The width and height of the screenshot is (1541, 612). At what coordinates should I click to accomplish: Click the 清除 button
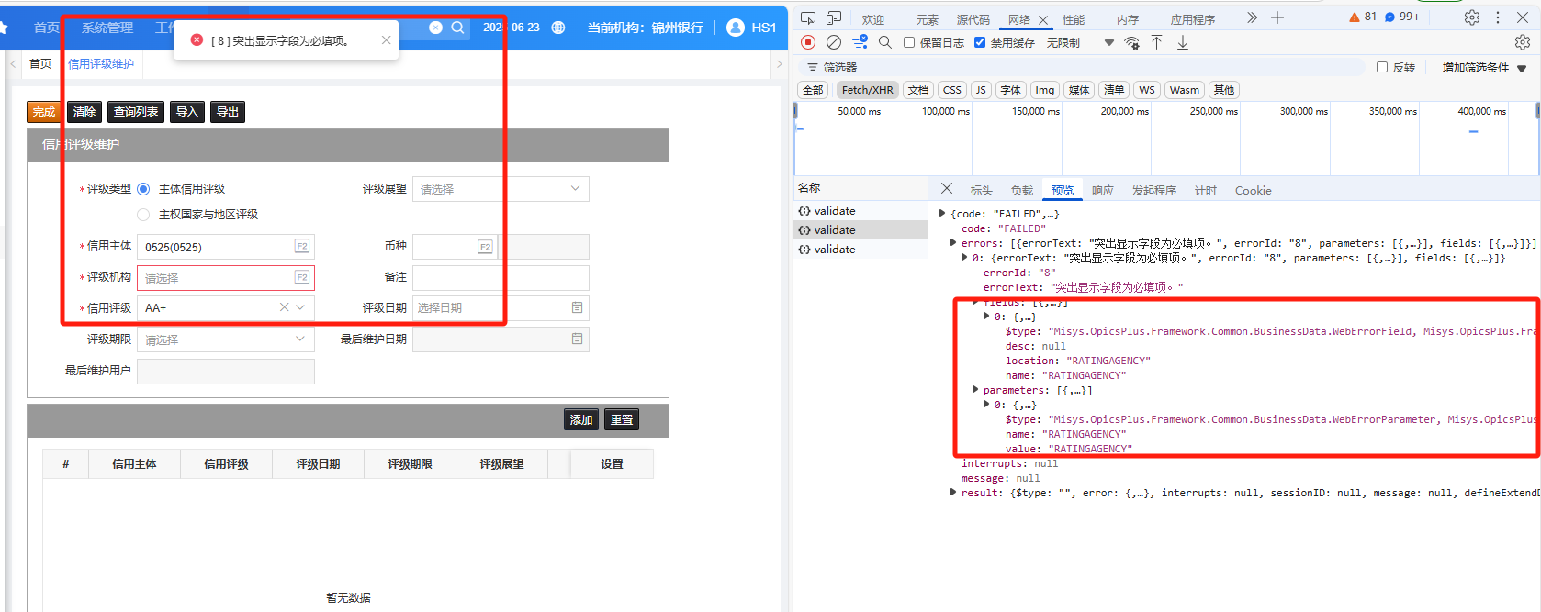tap(84, 112)
